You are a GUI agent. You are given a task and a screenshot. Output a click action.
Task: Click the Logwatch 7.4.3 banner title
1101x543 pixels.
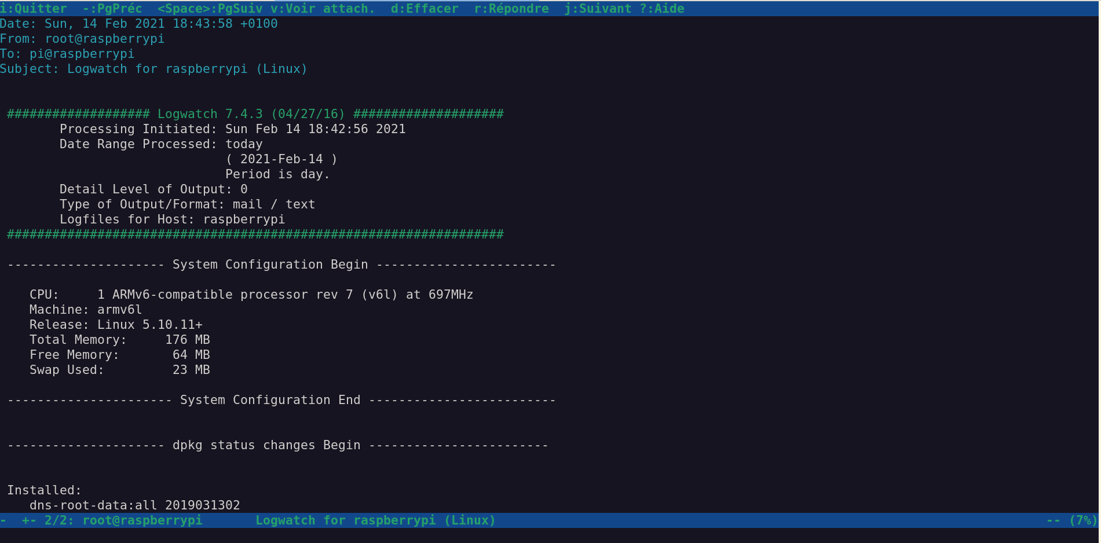point(251,114)
